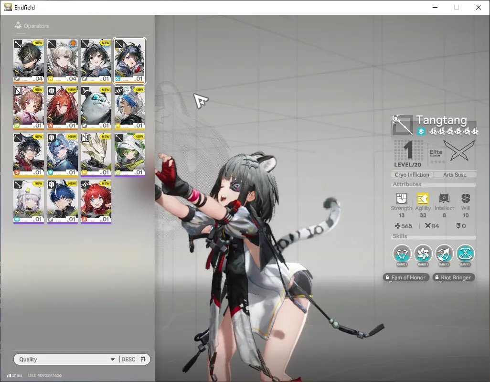Click the Operators heading text

pyautogui.click(x=36, y=26)
